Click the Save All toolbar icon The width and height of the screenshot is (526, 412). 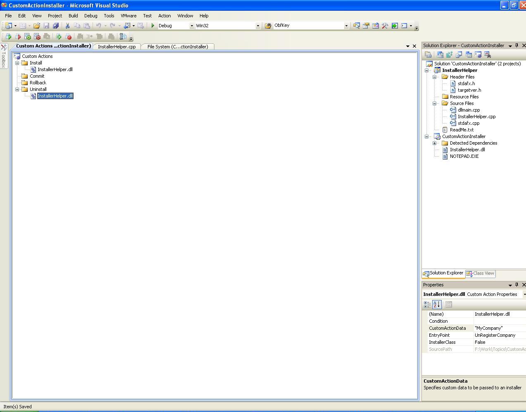56,26
